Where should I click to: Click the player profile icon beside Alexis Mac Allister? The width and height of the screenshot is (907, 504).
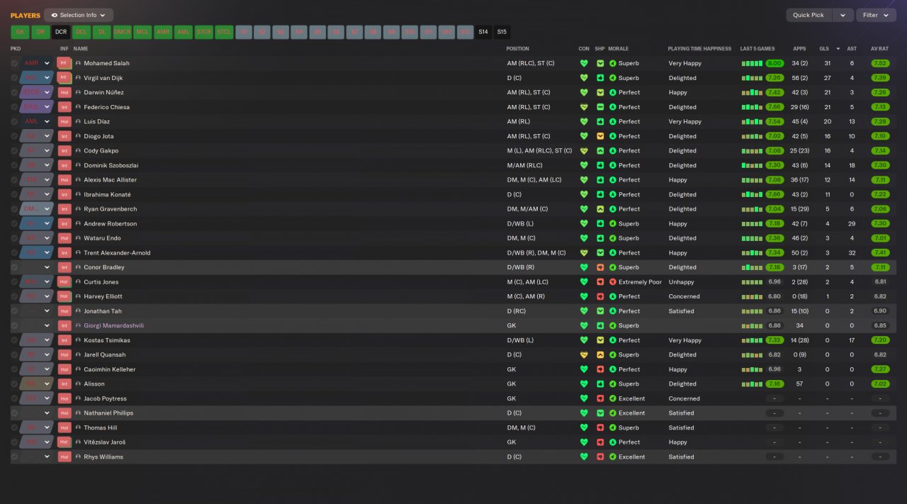[78, 180]
